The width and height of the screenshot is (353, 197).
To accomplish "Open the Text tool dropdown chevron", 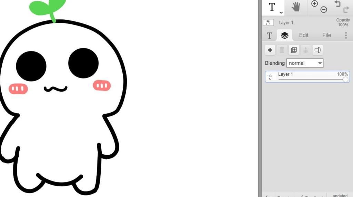I will (281, 13).
